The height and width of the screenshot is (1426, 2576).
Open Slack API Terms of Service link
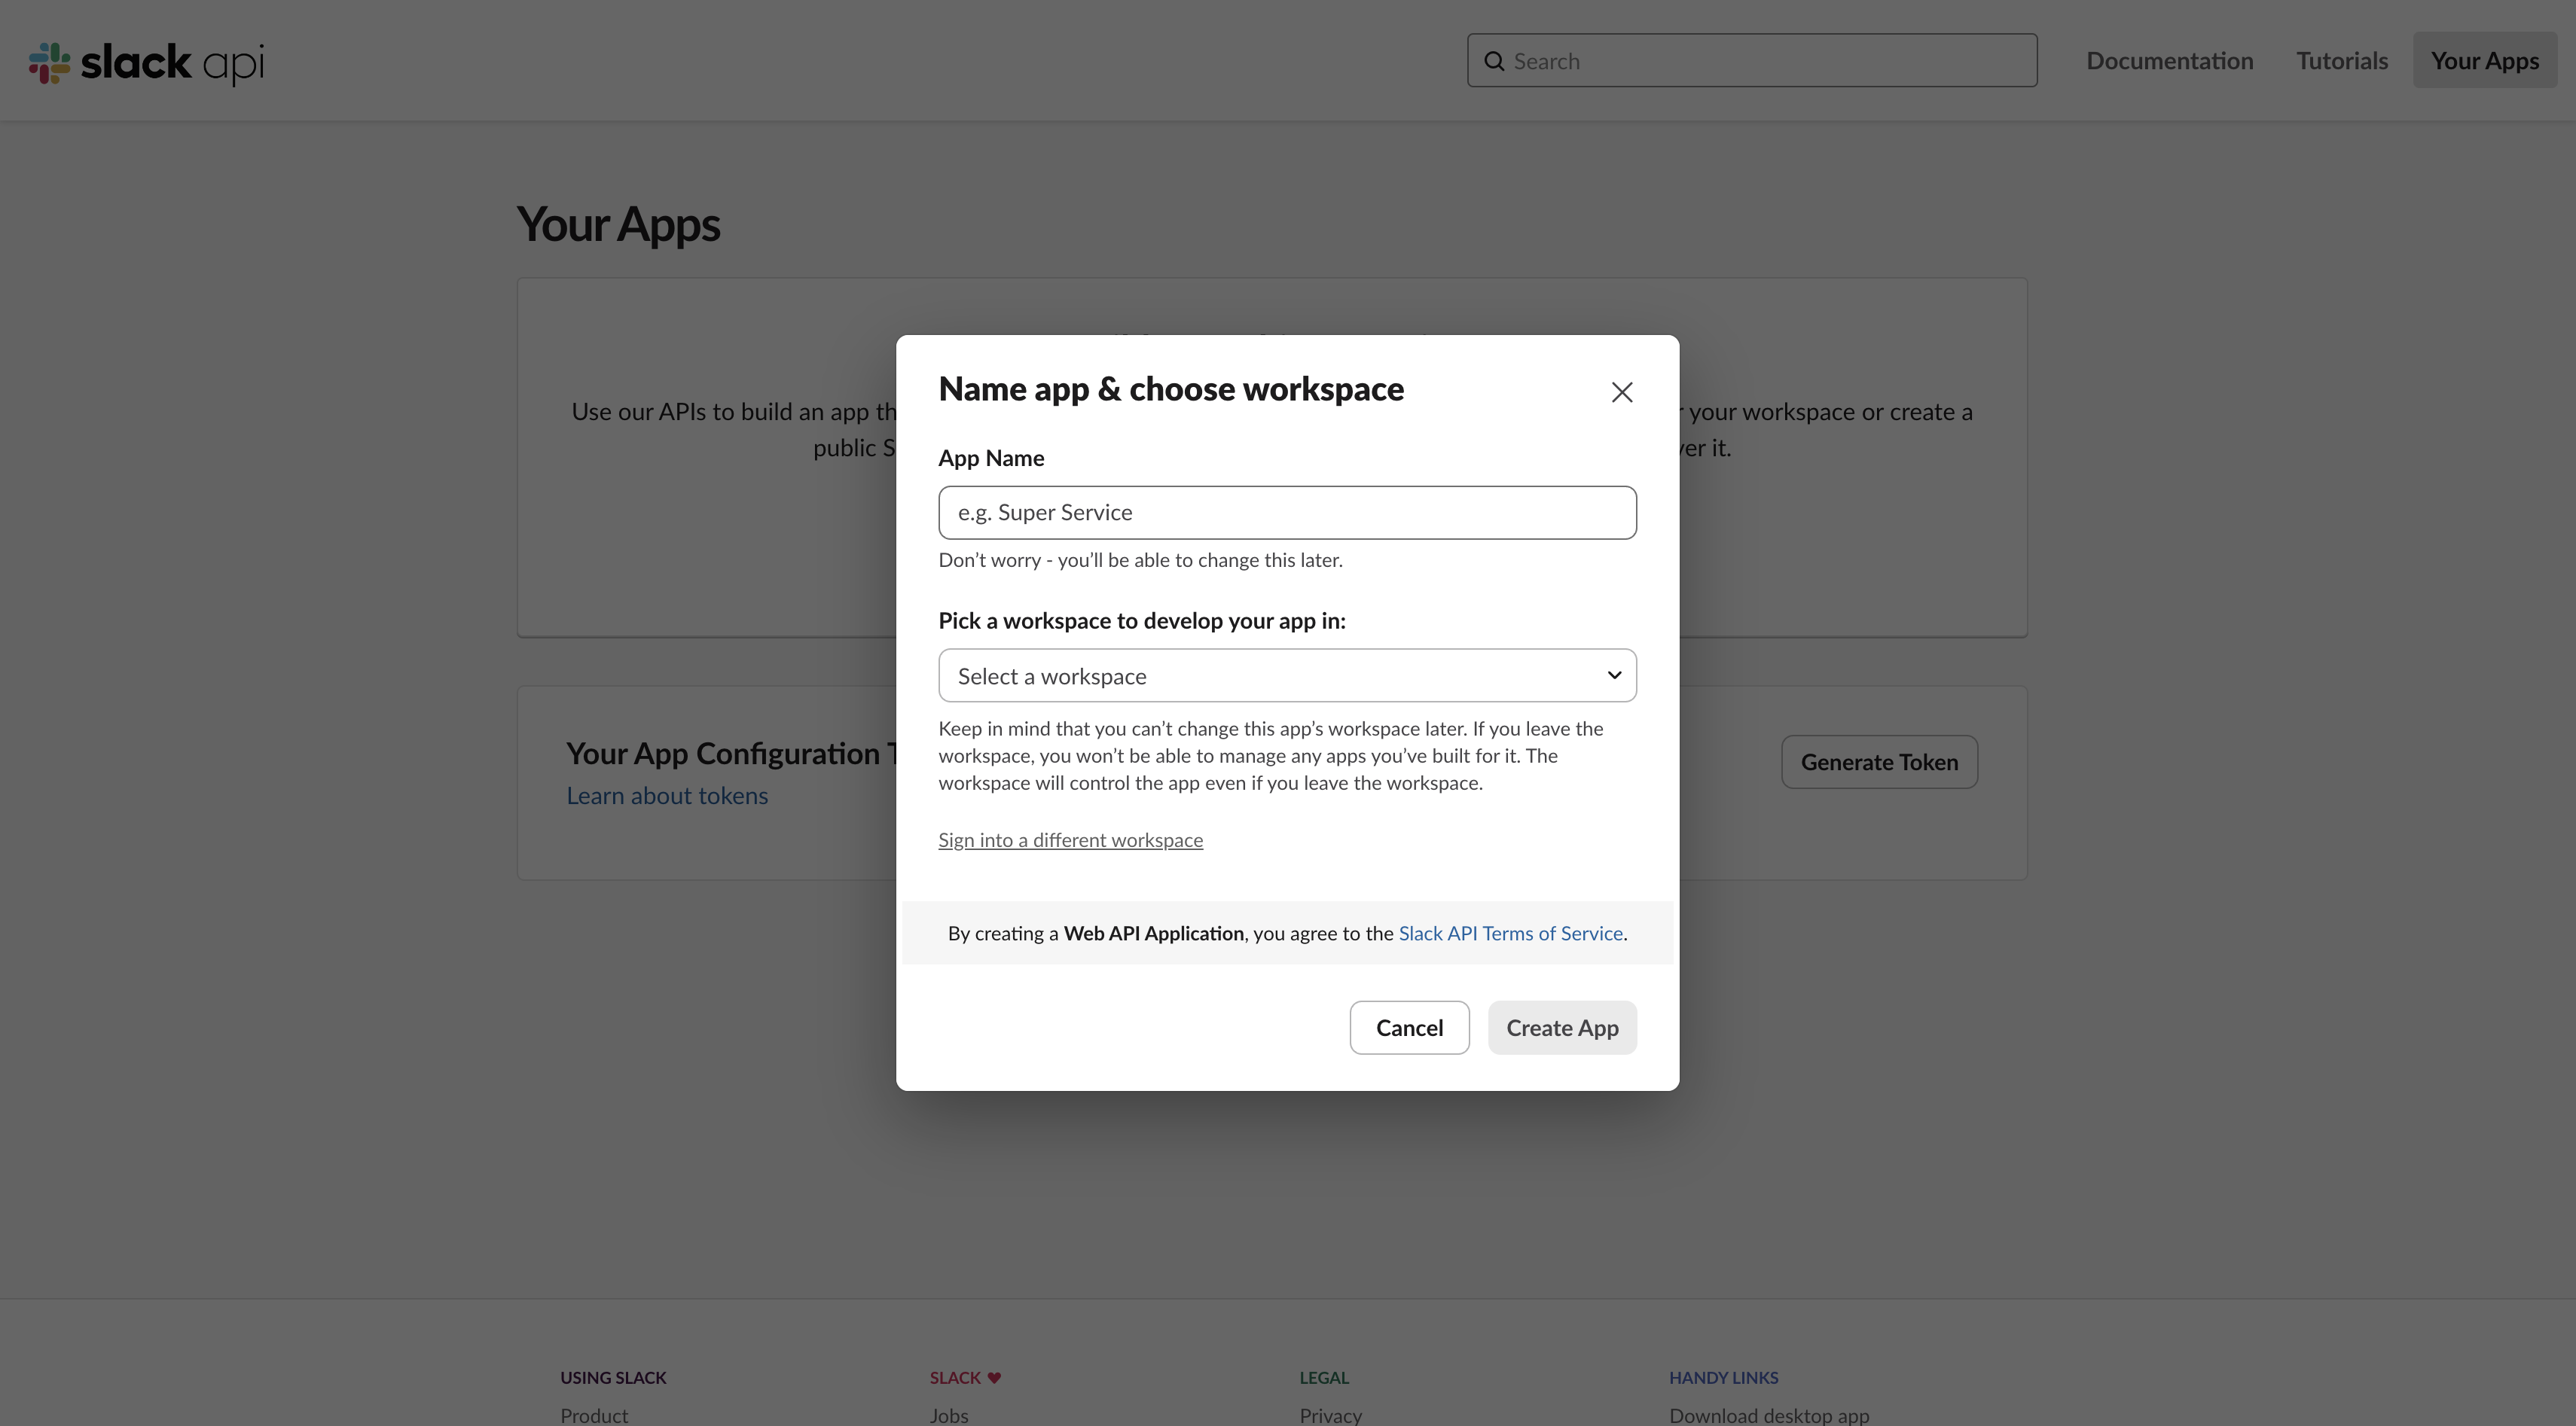point(1510,934)
